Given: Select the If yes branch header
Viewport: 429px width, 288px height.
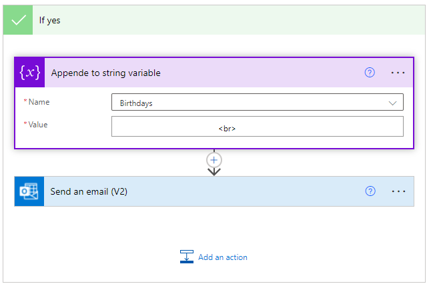Looking at the screenshot, I should 214,20.
